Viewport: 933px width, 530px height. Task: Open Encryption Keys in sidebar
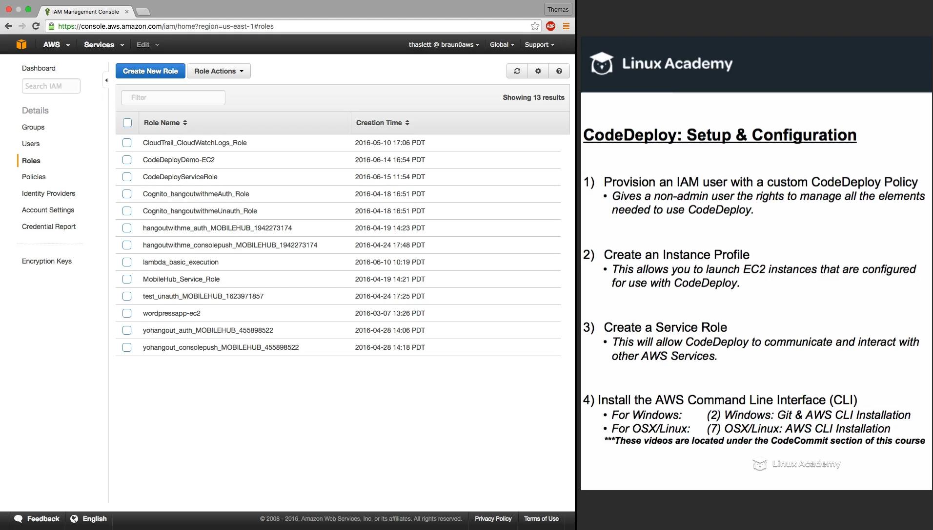(47, 261)
